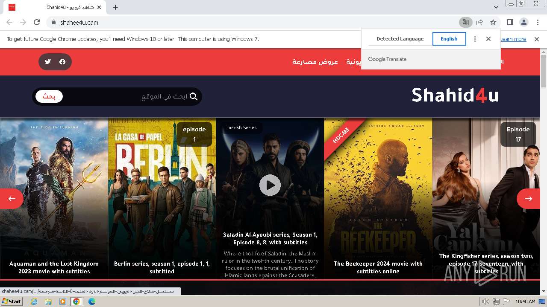Open the عروض مصارعة menu item

[315, 62]
